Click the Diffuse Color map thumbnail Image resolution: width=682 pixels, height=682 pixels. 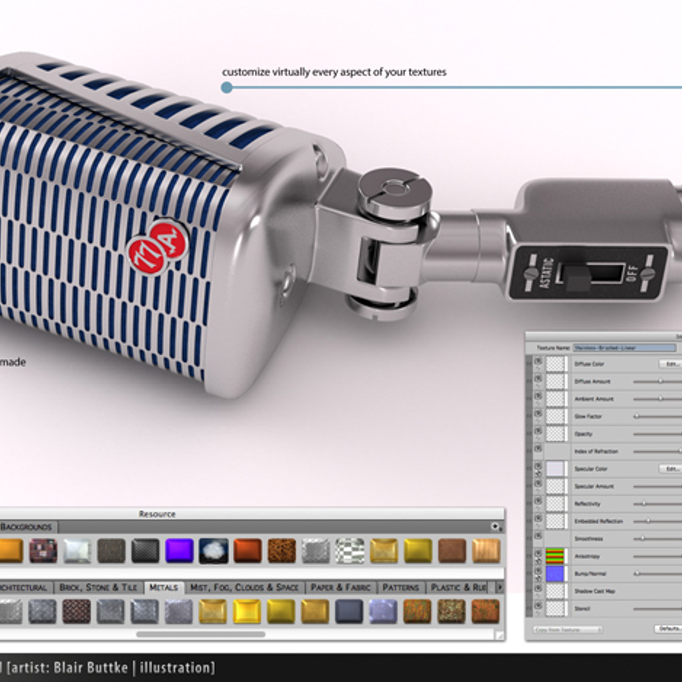555,364
